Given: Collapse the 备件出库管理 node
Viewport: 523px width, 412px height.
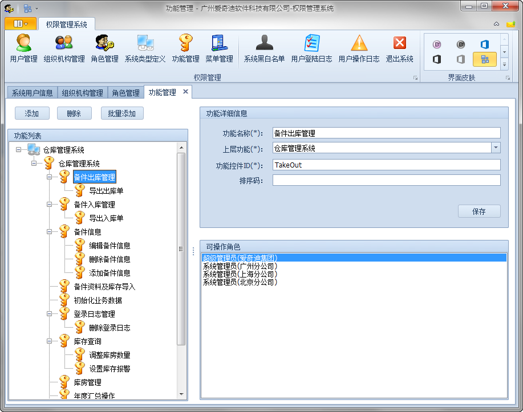Looking at the screenshot, I should (49, 177).
